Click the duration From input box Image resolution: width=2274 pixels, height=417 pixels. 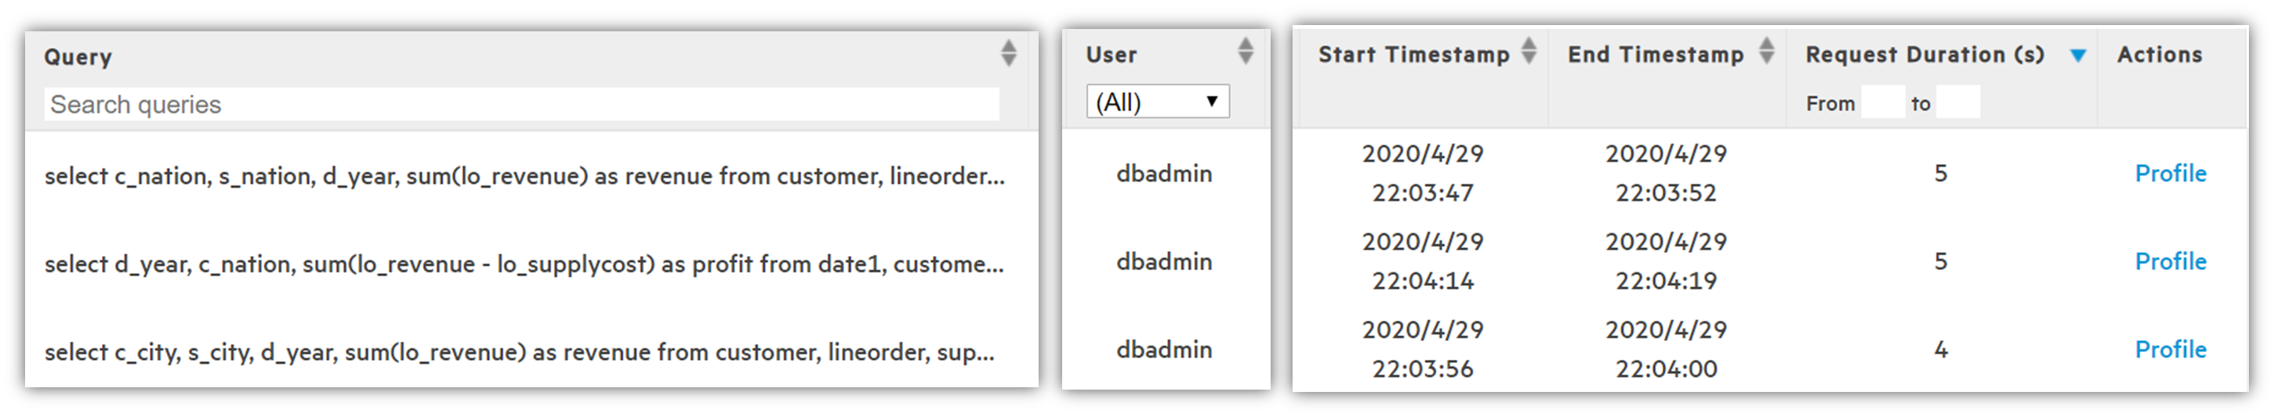pos(1882,103)
